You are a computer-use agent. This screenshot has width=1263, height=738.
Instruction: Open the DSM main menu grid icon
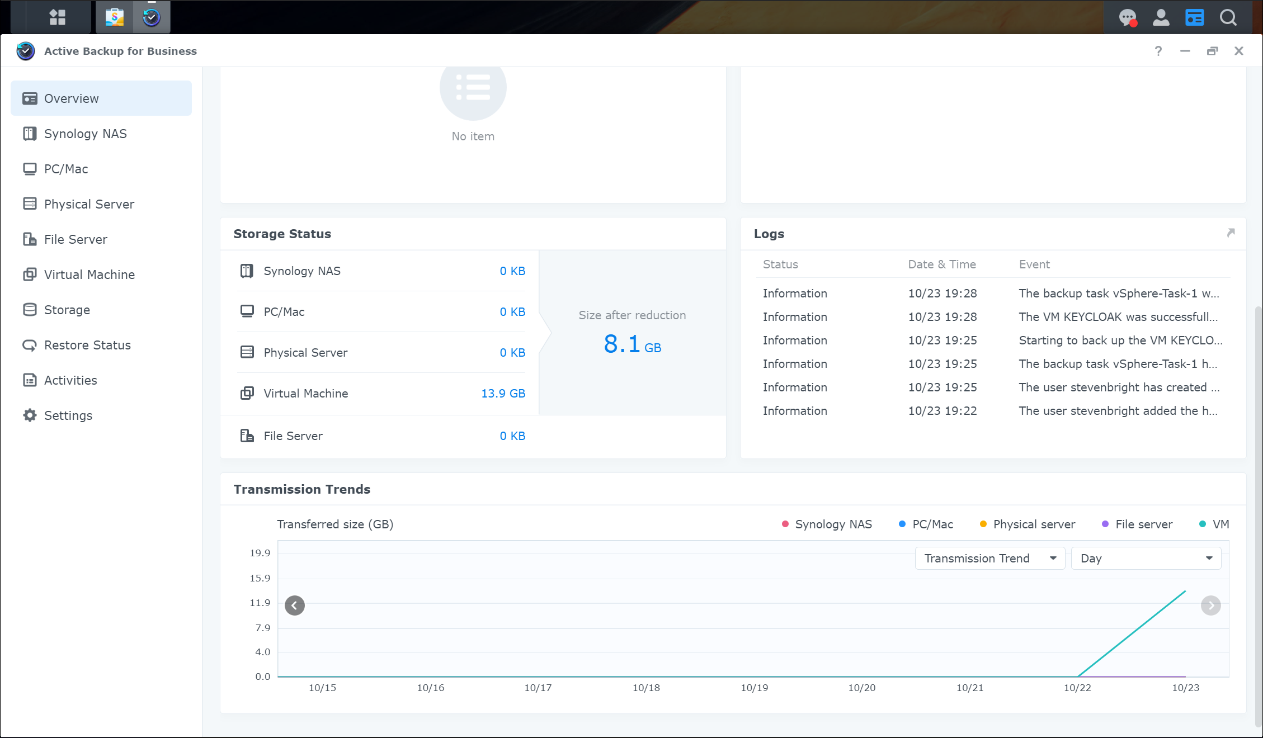point(57,17)
